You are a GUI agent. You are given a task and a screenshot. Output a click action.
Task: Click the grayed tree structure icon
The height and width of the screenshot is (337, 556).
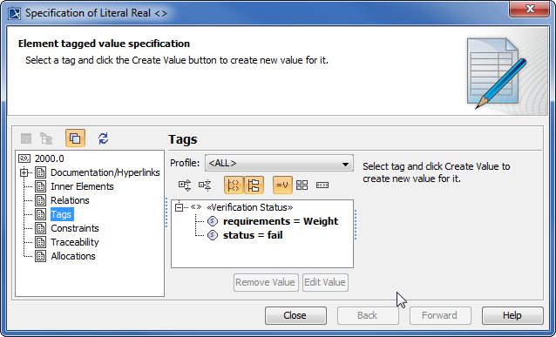pyautogui.click(x=46, y=138)
